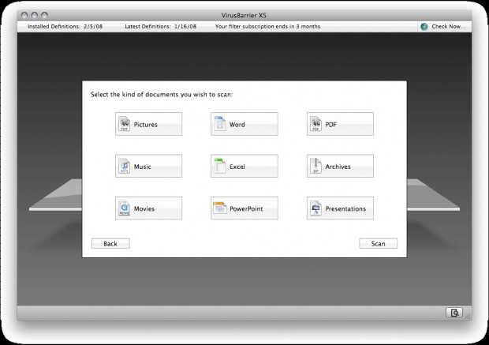The width and height of the screenshot is (489, 345).
Task: Select the PDF document type
Action: tap(340, 124)
